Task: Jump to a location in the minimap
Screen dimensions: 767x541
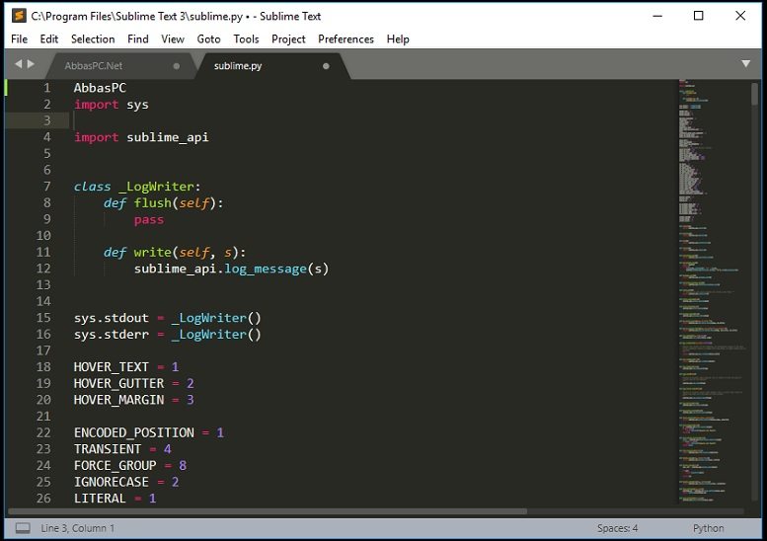Action: 712,291
